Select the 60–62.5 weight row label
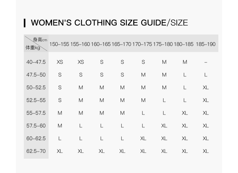238x173 pixels. (36, 138)
